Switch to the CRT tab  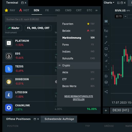(x=79, y=10)
